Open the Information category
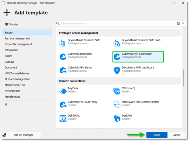Screen dimensions: 190x142 [x=27, y=50]
